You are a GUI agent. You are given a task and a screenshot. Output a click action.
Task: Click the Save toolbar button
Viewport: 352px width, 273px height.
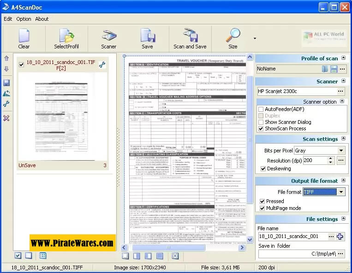(147, 36)
